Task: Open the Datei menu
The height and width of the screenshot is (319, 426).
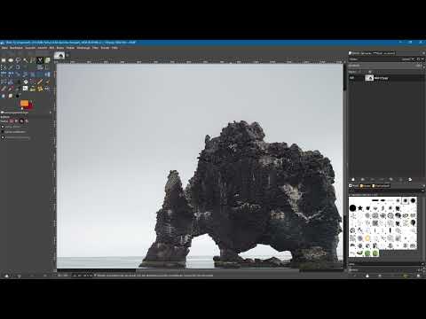Action: [4, 48]
